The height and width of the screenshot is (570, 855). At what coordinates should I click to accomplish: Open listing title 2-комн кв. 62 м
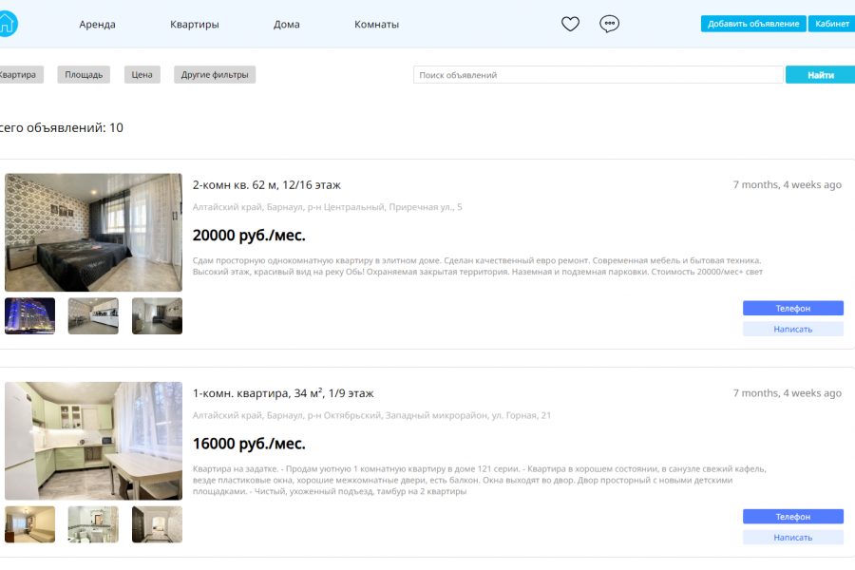(267, 185)
